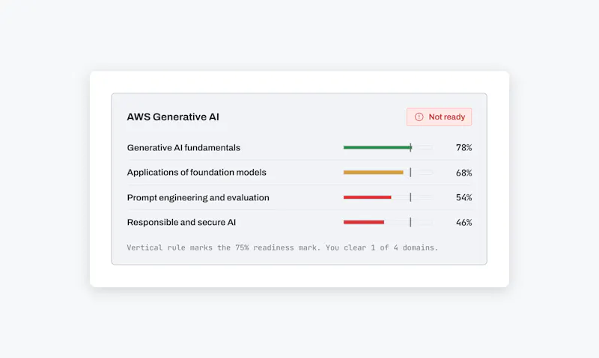Select the Applications of foundation models label

pos(196,173)
